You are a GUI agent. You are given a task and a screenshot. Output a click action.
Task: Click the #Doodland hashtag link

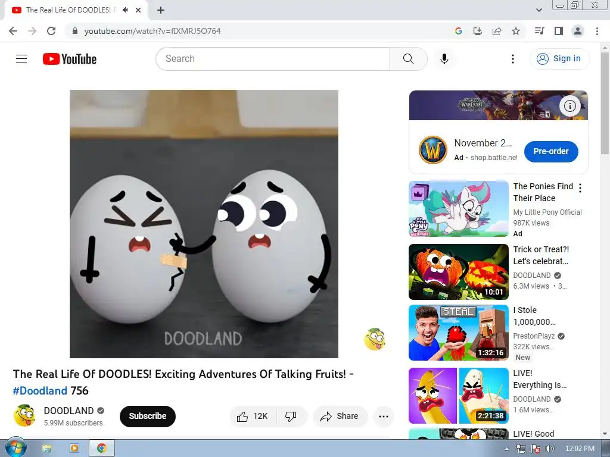(40, 390)
